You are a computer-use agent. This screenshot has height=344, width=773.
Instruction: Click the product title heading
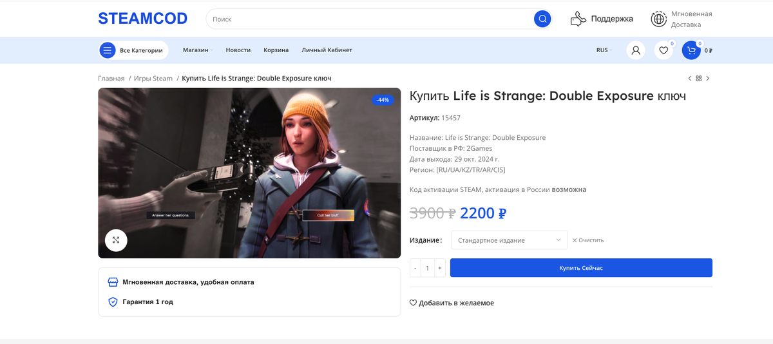click(x=548, y=96)
